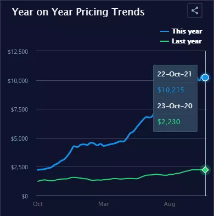
Task: Toggle the Last year legend entry
Action: click(x=181, y=41)
